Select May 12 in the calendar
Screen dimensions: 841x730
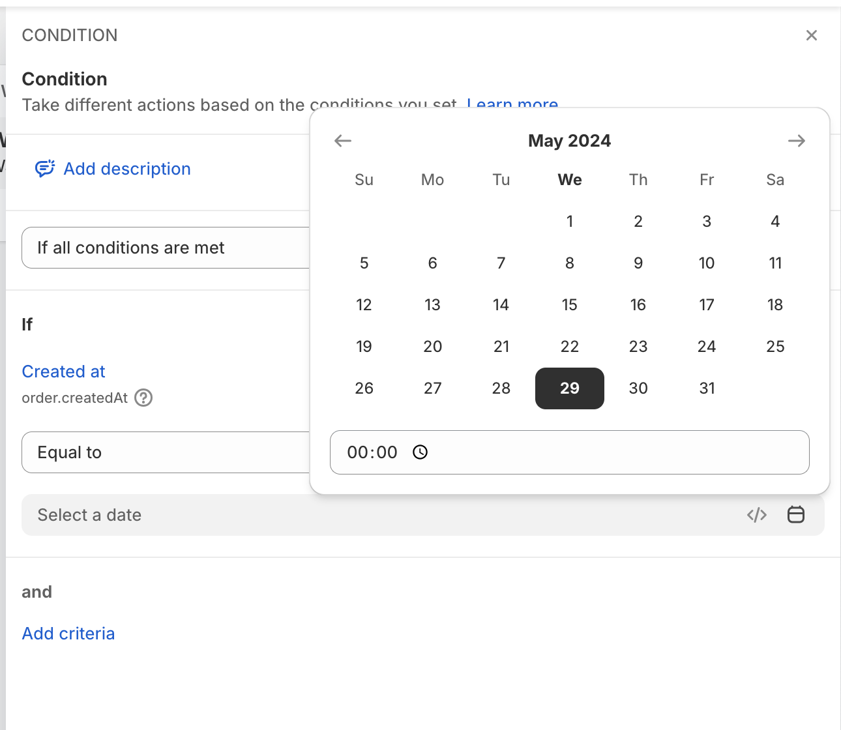pos(364,305)
